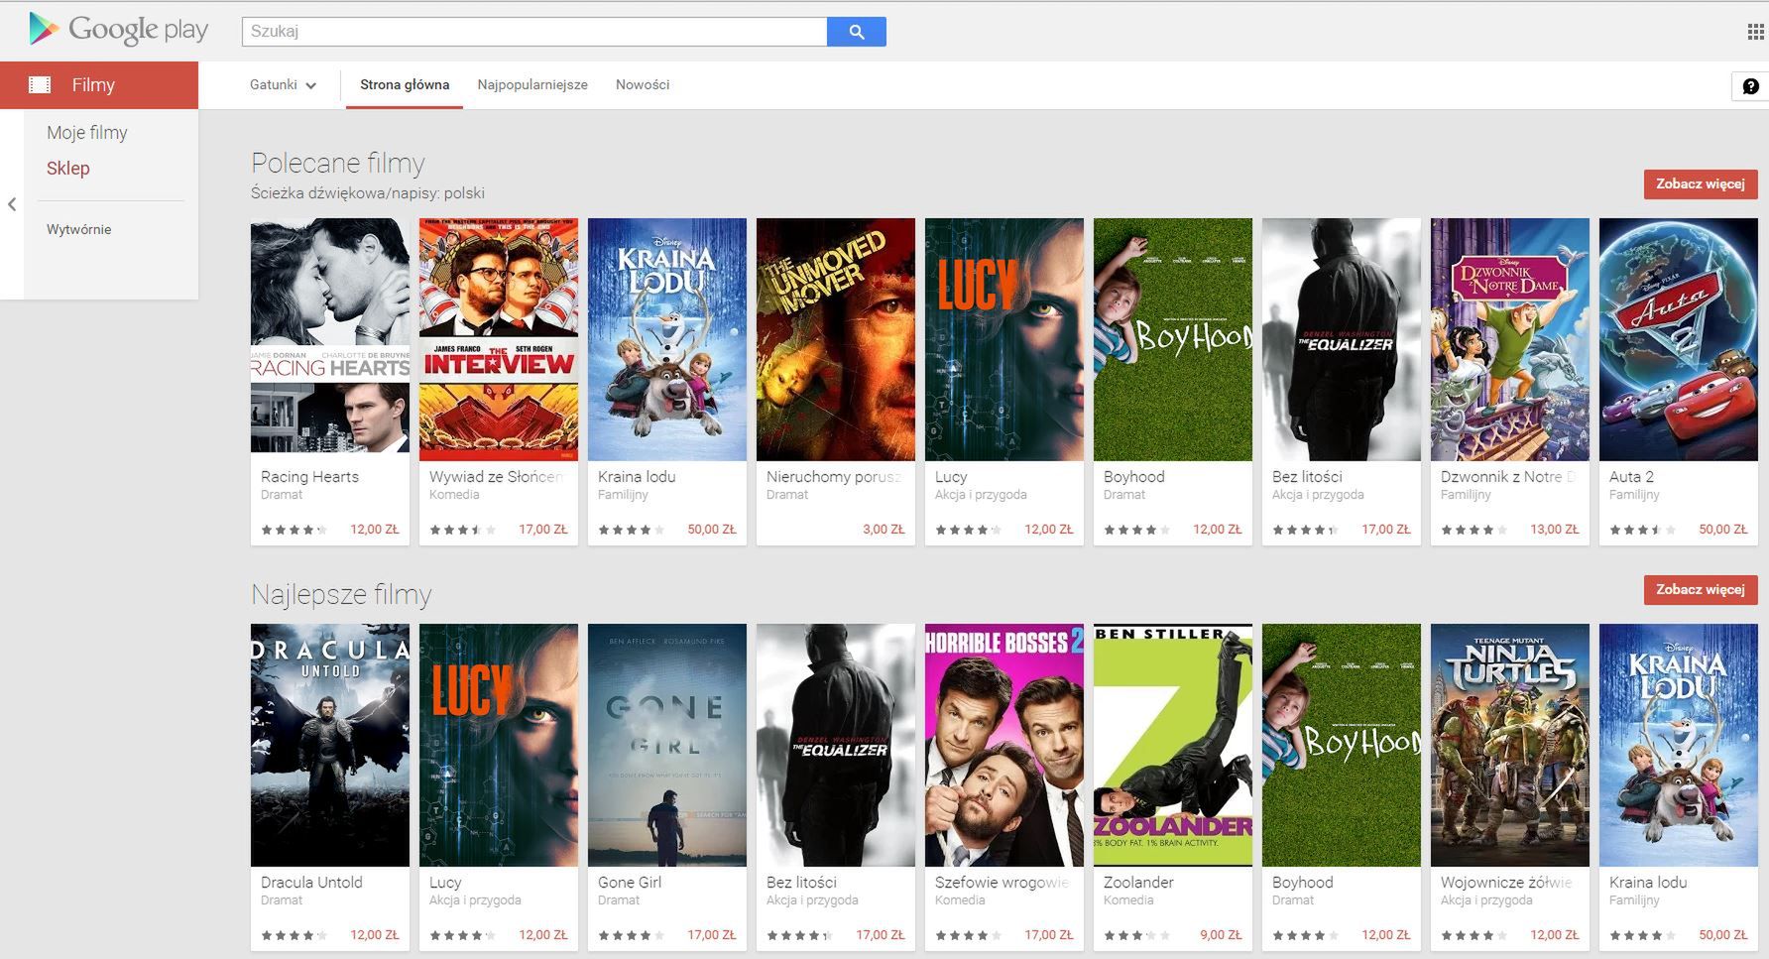Open the Ninja Turtles poster
The height and width of the screenshot is (959, 1769).
click(x=1510, y=746)
